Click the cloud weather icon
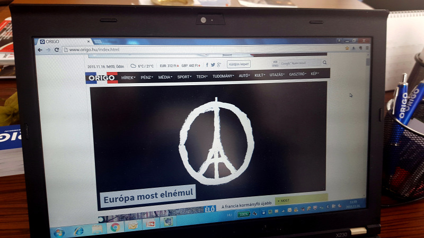The height and width of the screenshot is (238, 424). [133, 66]
